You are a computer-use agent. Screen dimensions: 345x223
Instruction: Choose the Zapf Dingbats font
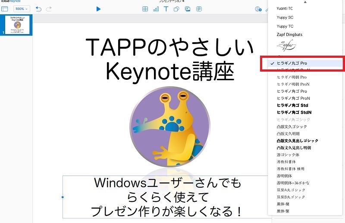click(x=289, y=35)
